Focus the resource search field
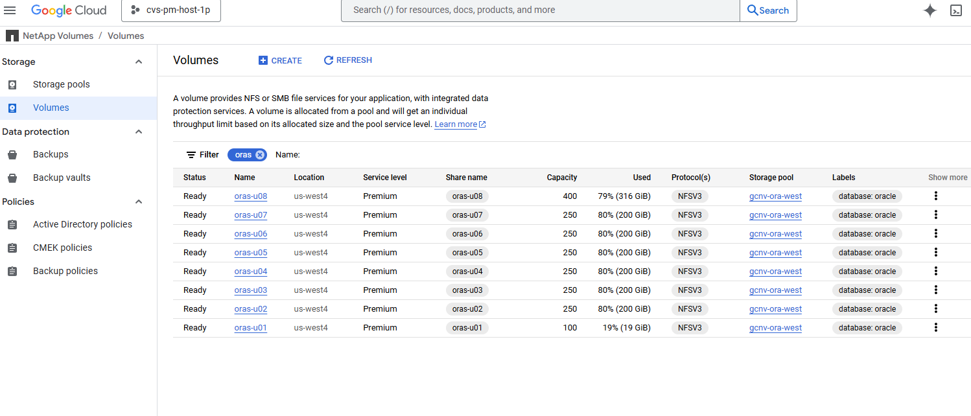Screen dimensions: 971x416 [540, 10]
